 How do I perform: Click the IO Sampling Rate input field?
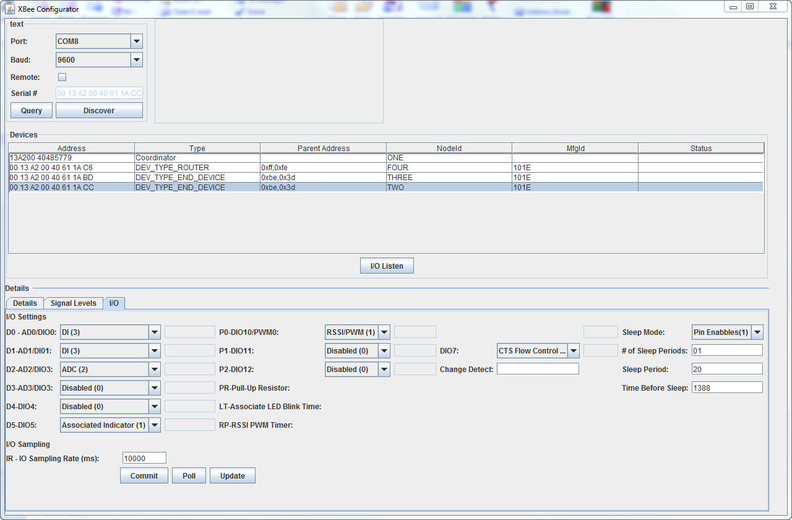[x=144, y=458]
